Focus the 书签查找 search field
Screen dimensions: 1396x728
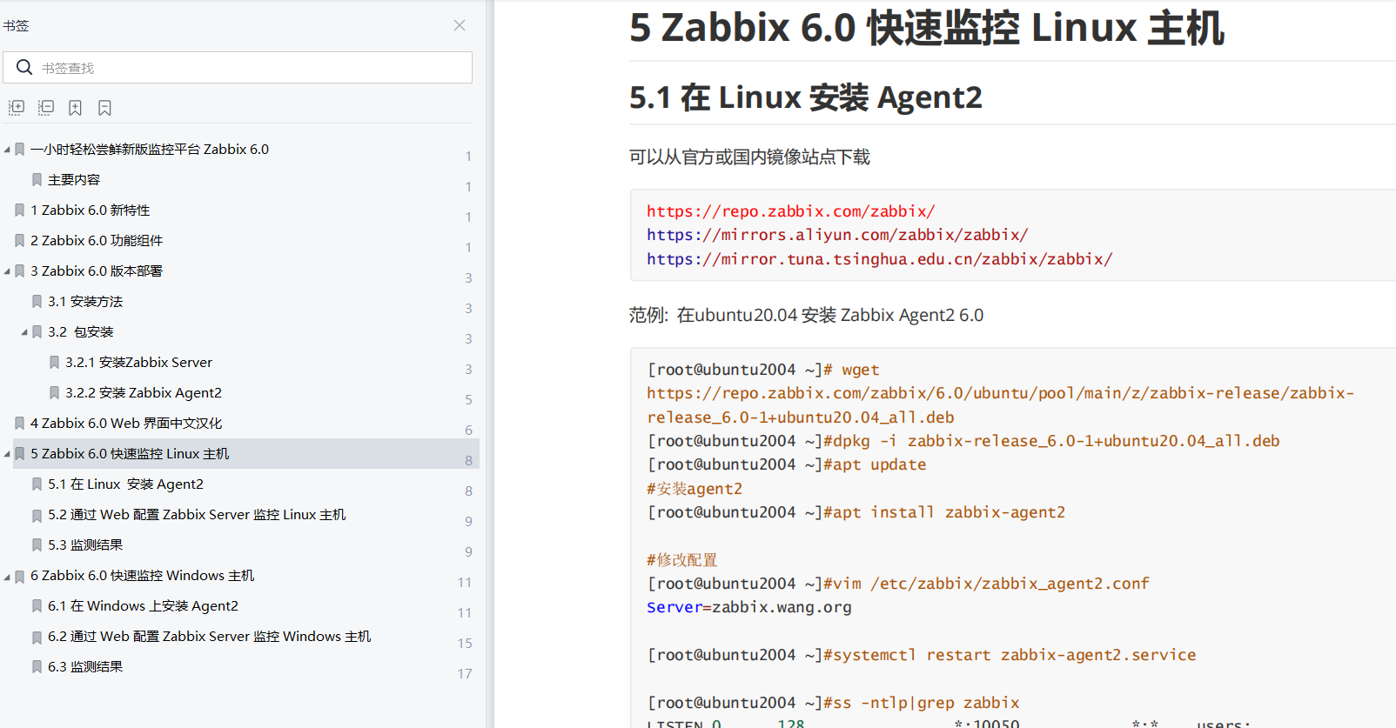pyautogui.click(x=238, y=68)
